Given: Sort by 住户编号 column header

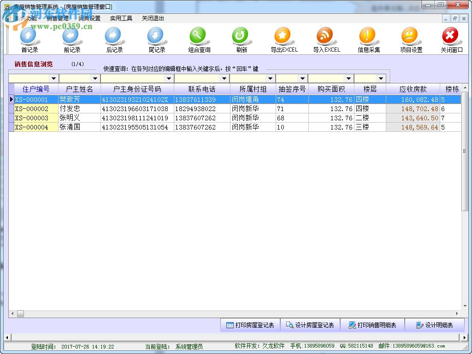Looking at the screenshot, I should point(36,89).
